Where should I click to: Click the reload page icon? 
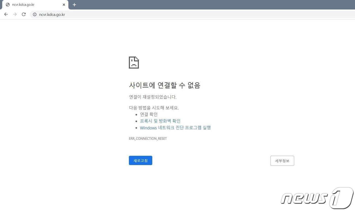24,14
